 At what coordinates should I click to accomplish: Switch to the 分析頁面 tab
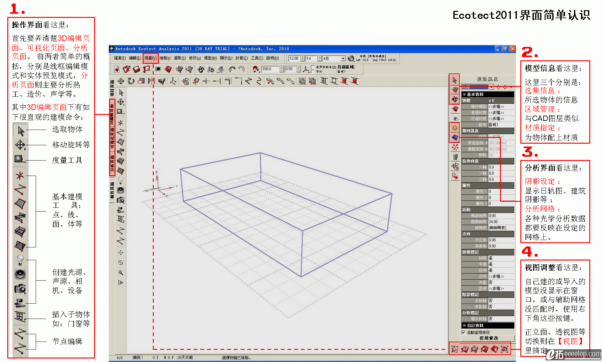112,163
